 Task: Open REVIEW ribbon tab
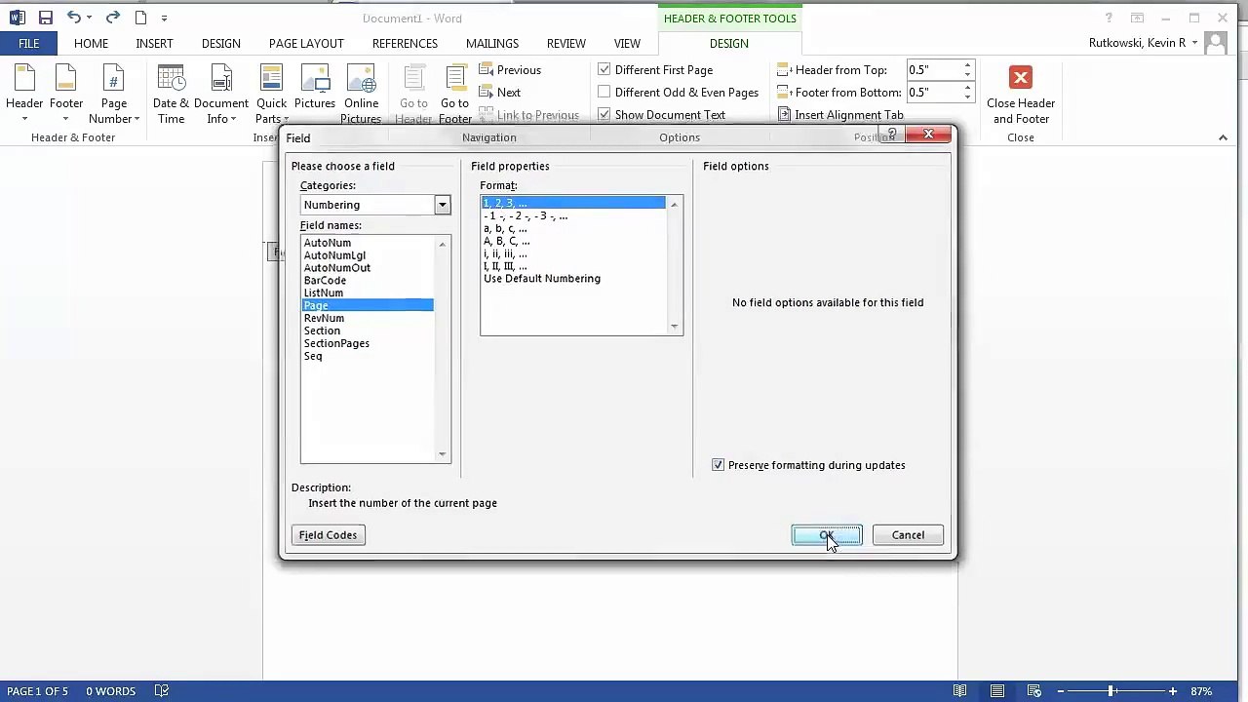click(566, 43)
